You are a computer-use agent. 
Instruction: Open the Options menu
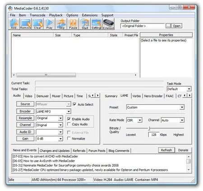coord(72,15)
